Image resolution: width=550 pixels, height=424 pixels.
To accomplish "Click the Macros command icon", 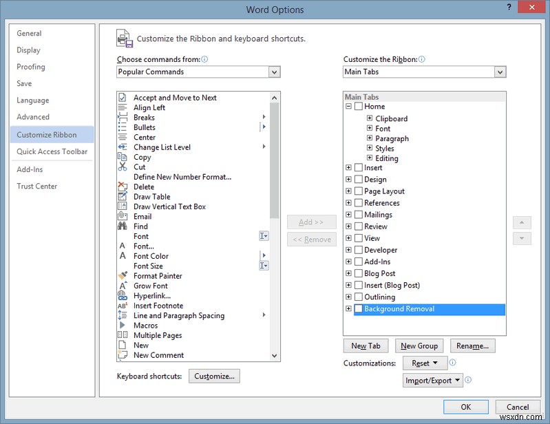I will pos(123,325).
